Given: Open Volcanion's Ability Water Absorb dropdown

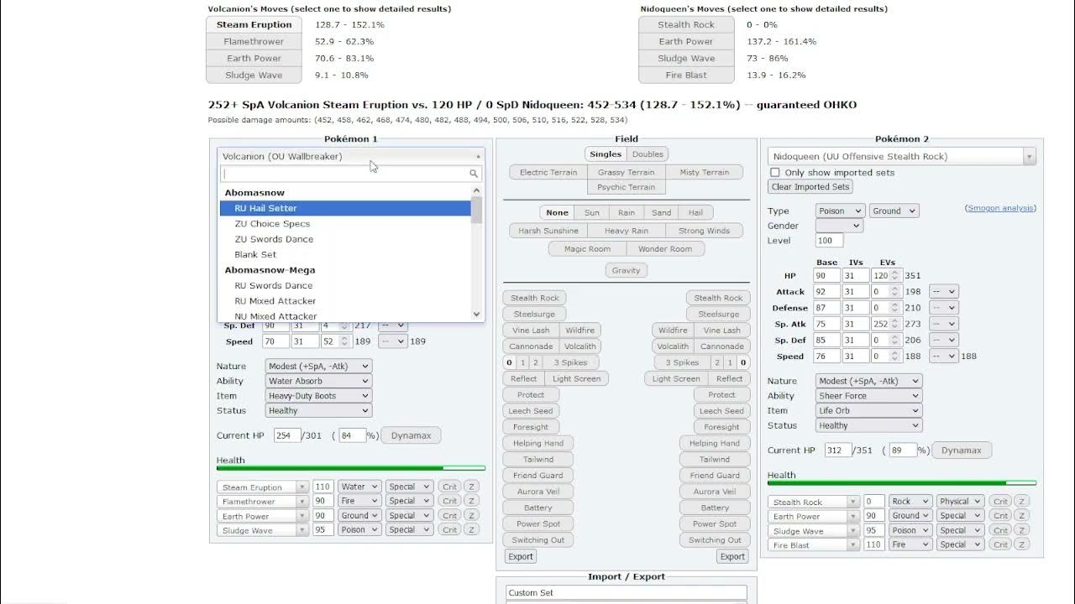Looking at the screenshot, I should pos(318,381).
